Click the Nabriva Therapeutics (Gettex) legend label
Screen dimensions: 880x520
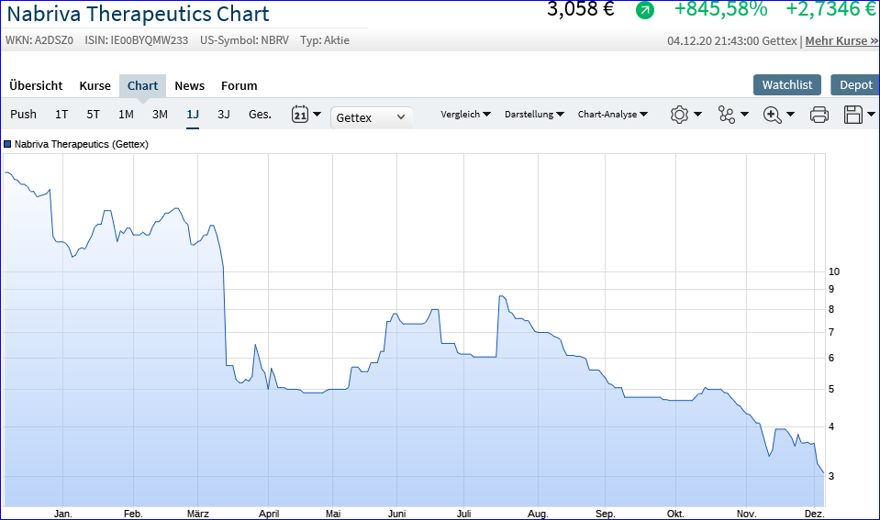(x=82, y=144)
